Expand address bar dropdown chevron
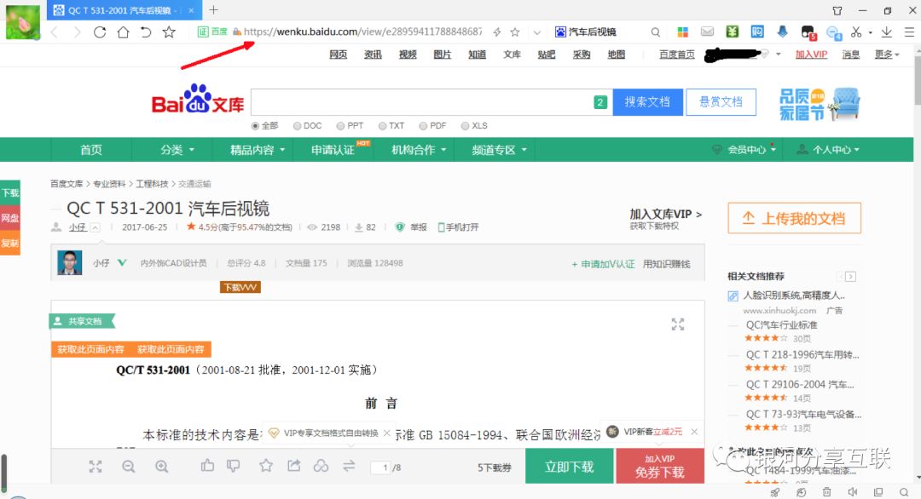Viewport: 921px width, 499px height. click(x=537, y=33)
